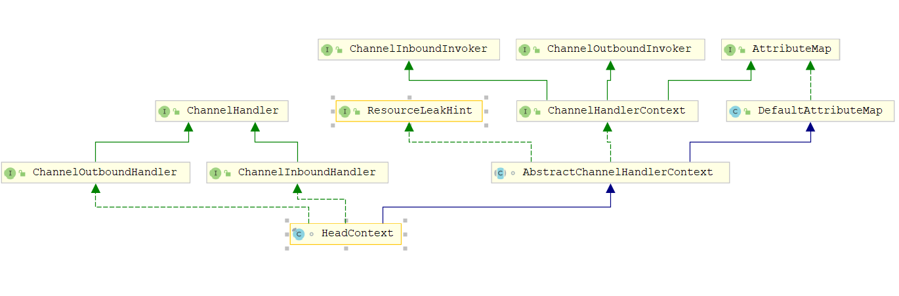Select the ChannelHandlerContext interface node
This screenshot has height=296, width=899.
[607, 111]
